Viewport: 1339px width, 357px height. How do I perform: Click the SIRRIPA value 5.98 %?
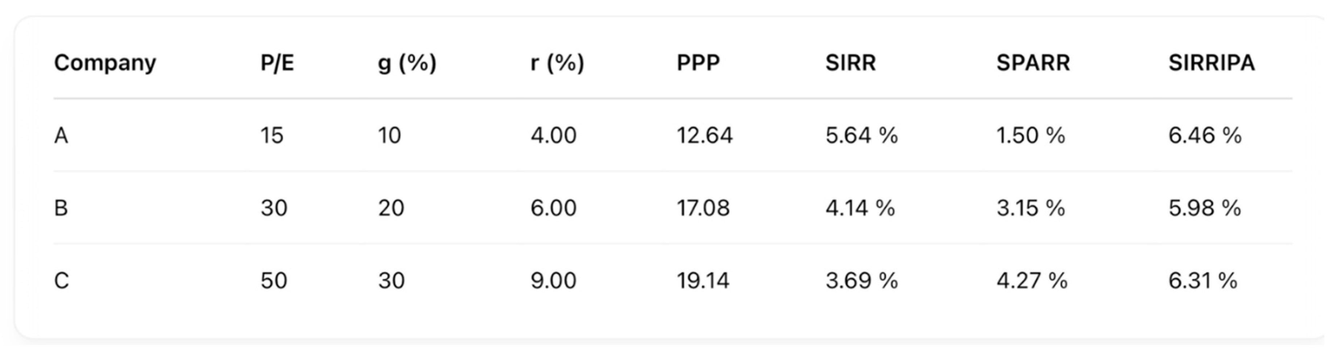point(1205,208)
